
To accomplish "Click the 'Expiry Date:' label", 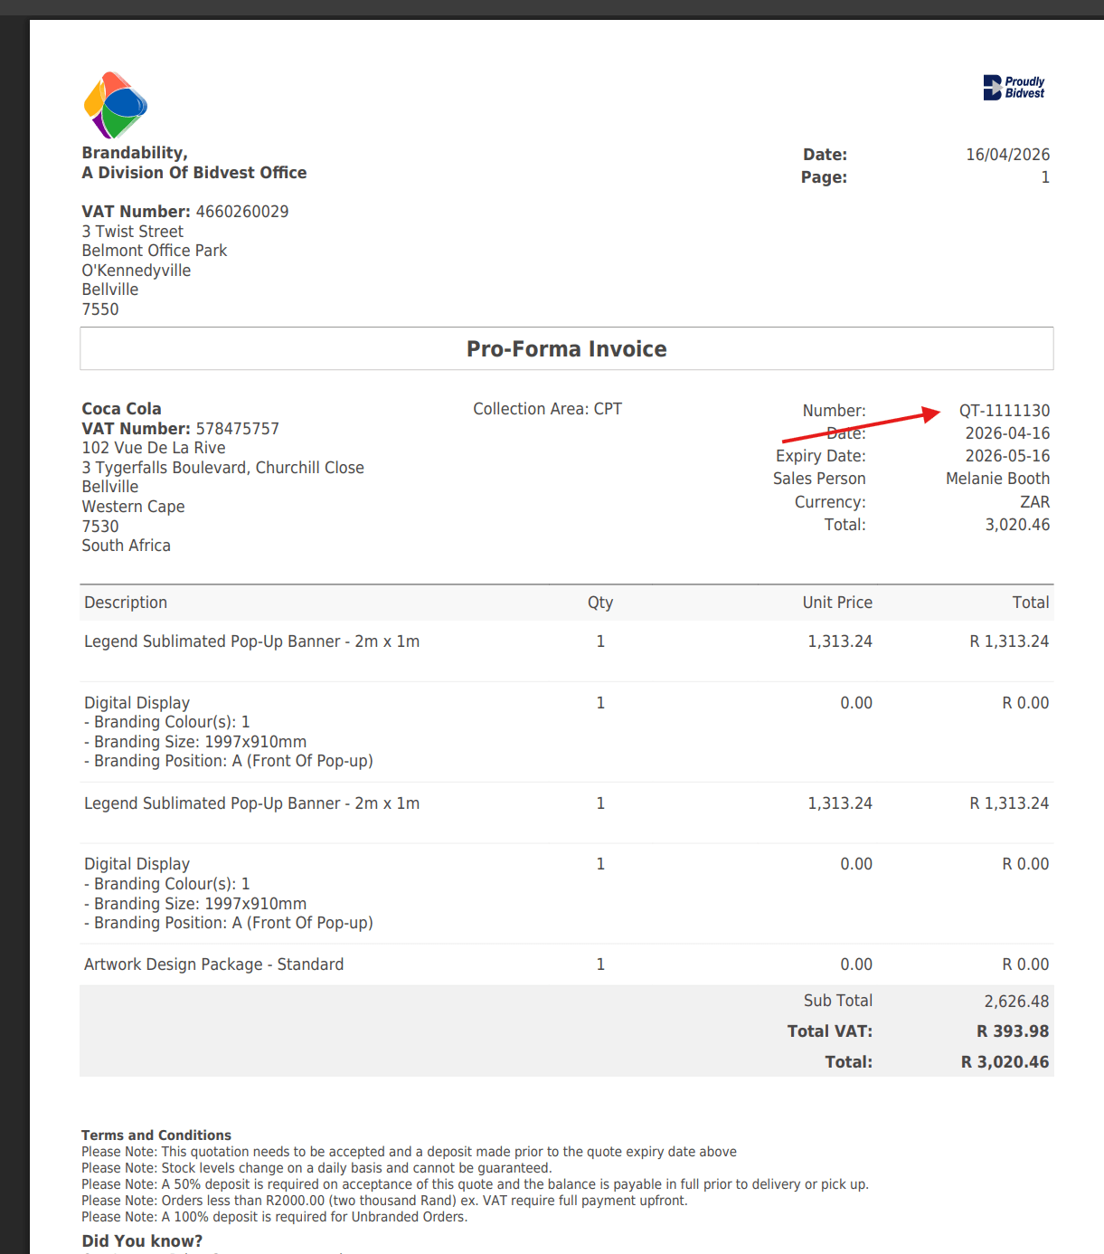I will [x=820, y=456].
